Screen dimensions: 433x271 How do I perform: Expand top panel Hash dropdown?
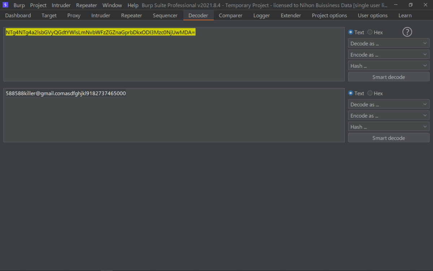pos(389,66)
